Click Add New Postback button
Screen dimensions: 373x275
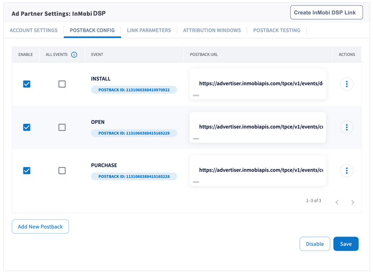tap(40, 227)
